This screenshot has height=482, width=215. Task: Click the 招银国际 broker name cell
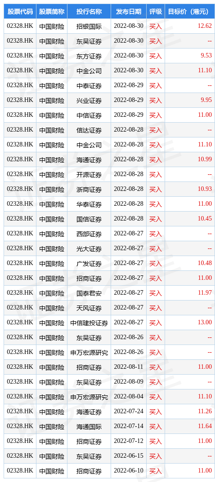coord(89,26)
